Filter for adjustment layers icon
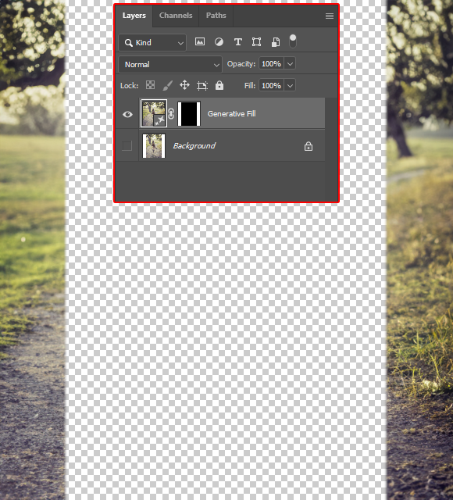Viewport: 453px width, 500px height. point(219,41)
